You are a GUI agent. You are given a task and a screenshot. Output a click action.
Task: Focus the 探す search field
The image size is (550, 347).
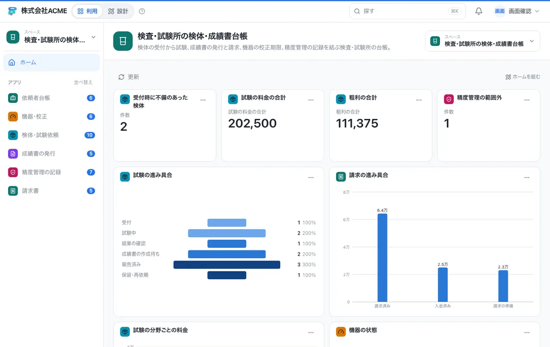point(407,11)
